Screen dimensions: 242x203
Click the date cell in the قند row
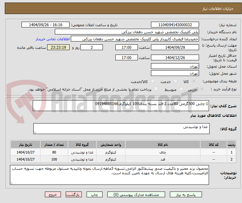[25, 159]
